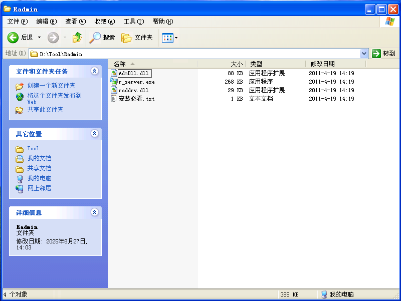The height and width of the screenshot is (301, 401).
Task: Click the 共享文档 folder icon
Action: tap(20, 169)
